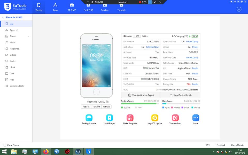
Task: Open the More tools icon
Action: [196, 119]
